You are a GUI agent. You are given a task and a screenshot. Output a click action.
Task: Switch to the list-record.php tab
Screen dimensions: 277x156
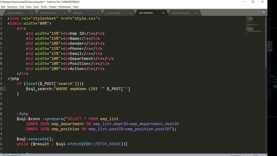113,13
